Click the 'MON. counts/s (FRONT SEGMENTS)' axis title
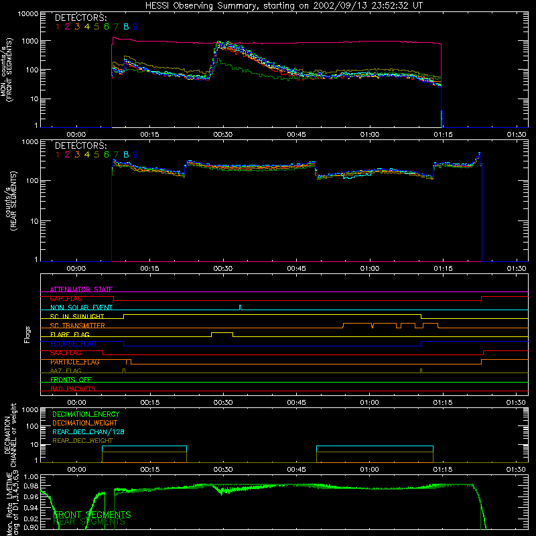The height and width of the screenshot is (536, 536). tap(6, 70)
